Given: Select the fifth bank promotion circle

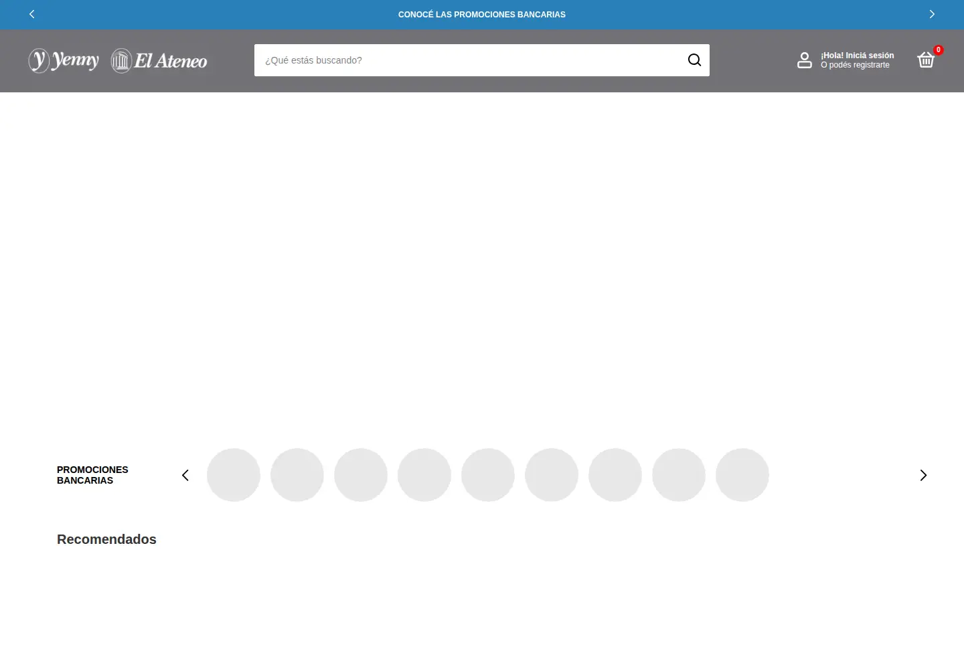Looking at the screenshot, I should (x=488, y=475).
